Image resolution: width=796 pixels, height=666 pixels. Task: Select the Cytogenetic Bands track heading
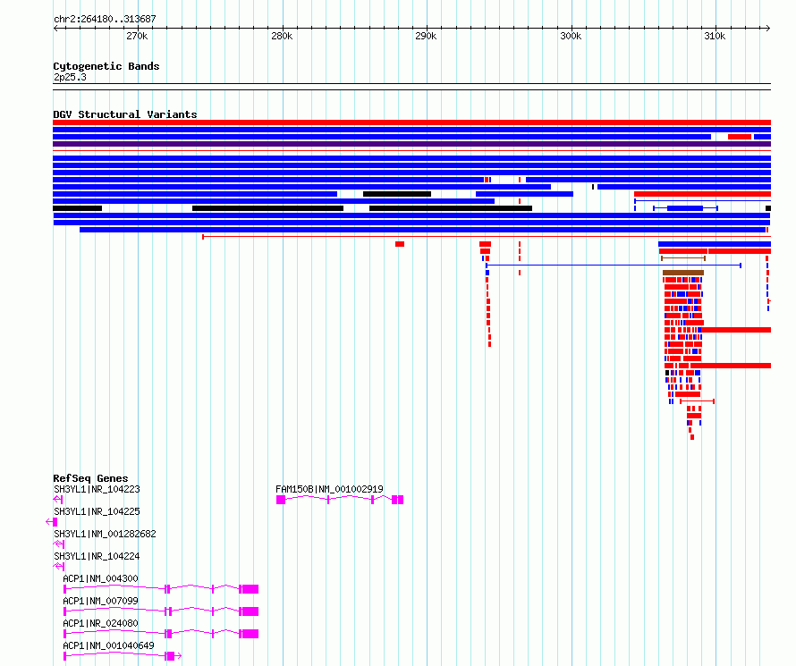click(x=106, y=66)
